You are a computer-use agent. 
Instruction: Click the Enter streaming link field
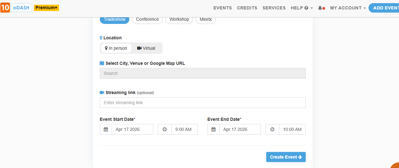point(202,103)
